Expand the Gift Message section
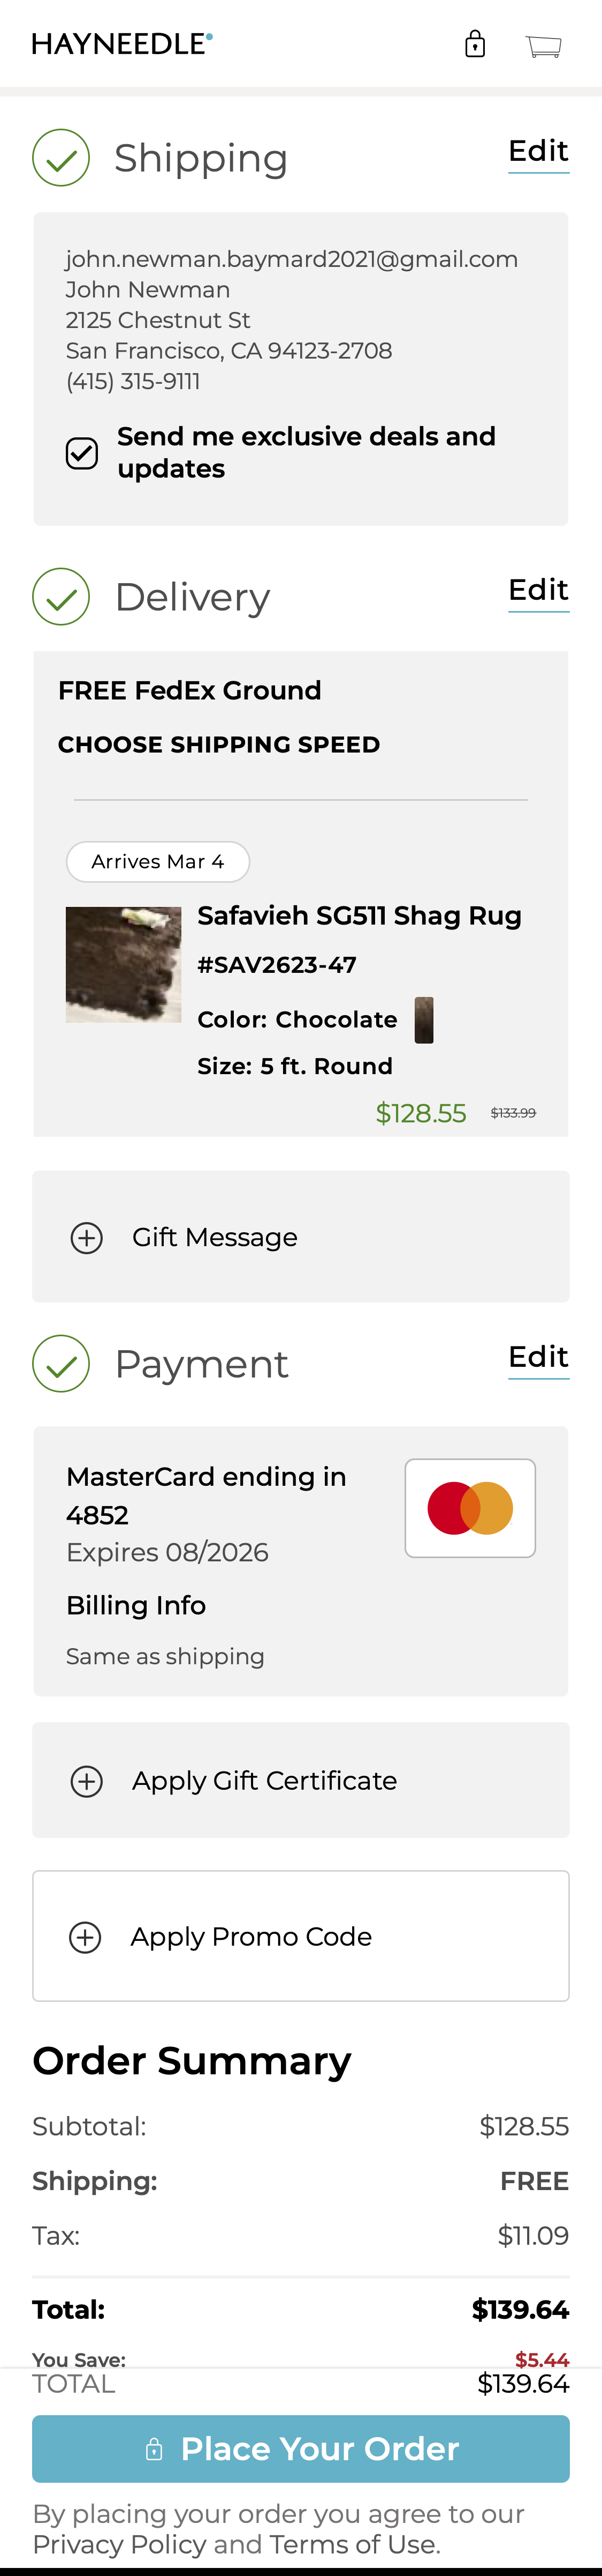This screenshot has width=602, height=2576. (215, 1238)
